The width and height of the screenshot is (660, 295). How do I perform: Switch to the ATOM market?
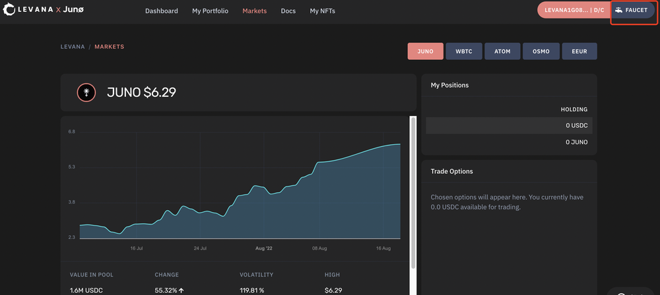[x=502, y=51]
